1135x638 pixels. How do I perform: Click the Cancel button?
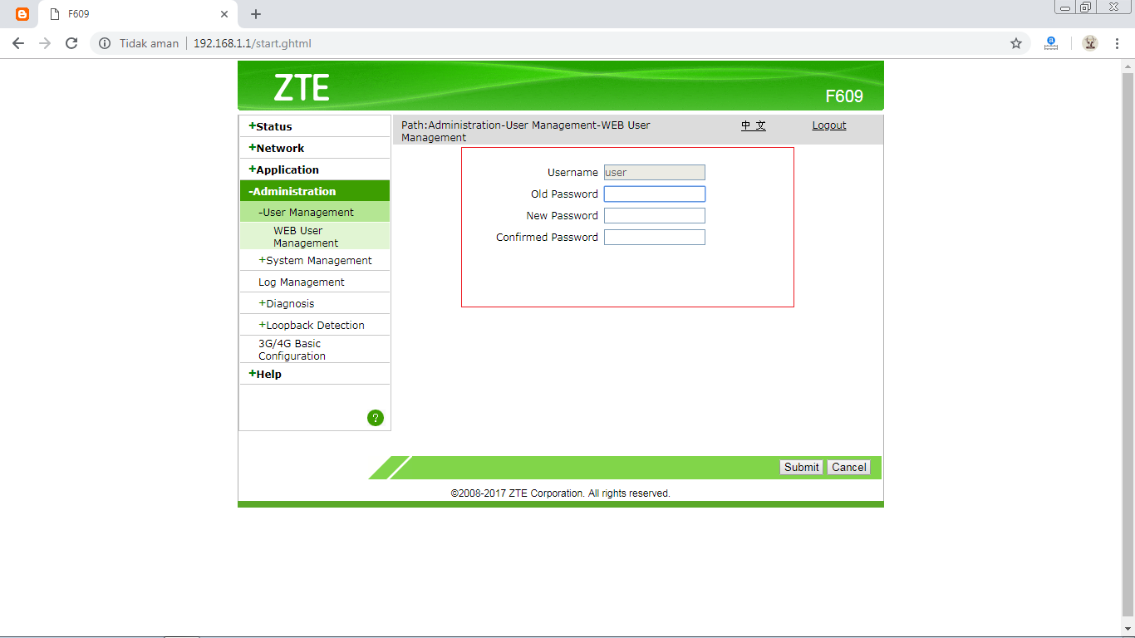[x=848, y=467]
